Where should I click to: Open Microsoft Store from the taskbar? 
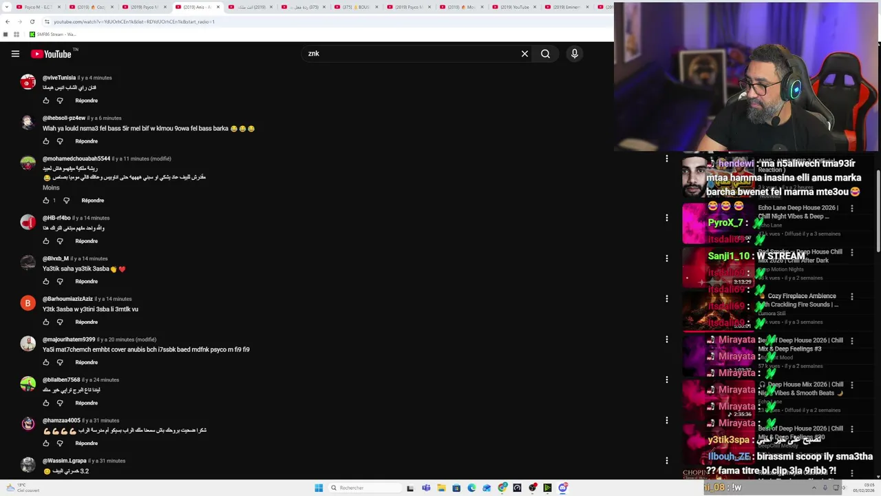(x=456, y=488)
